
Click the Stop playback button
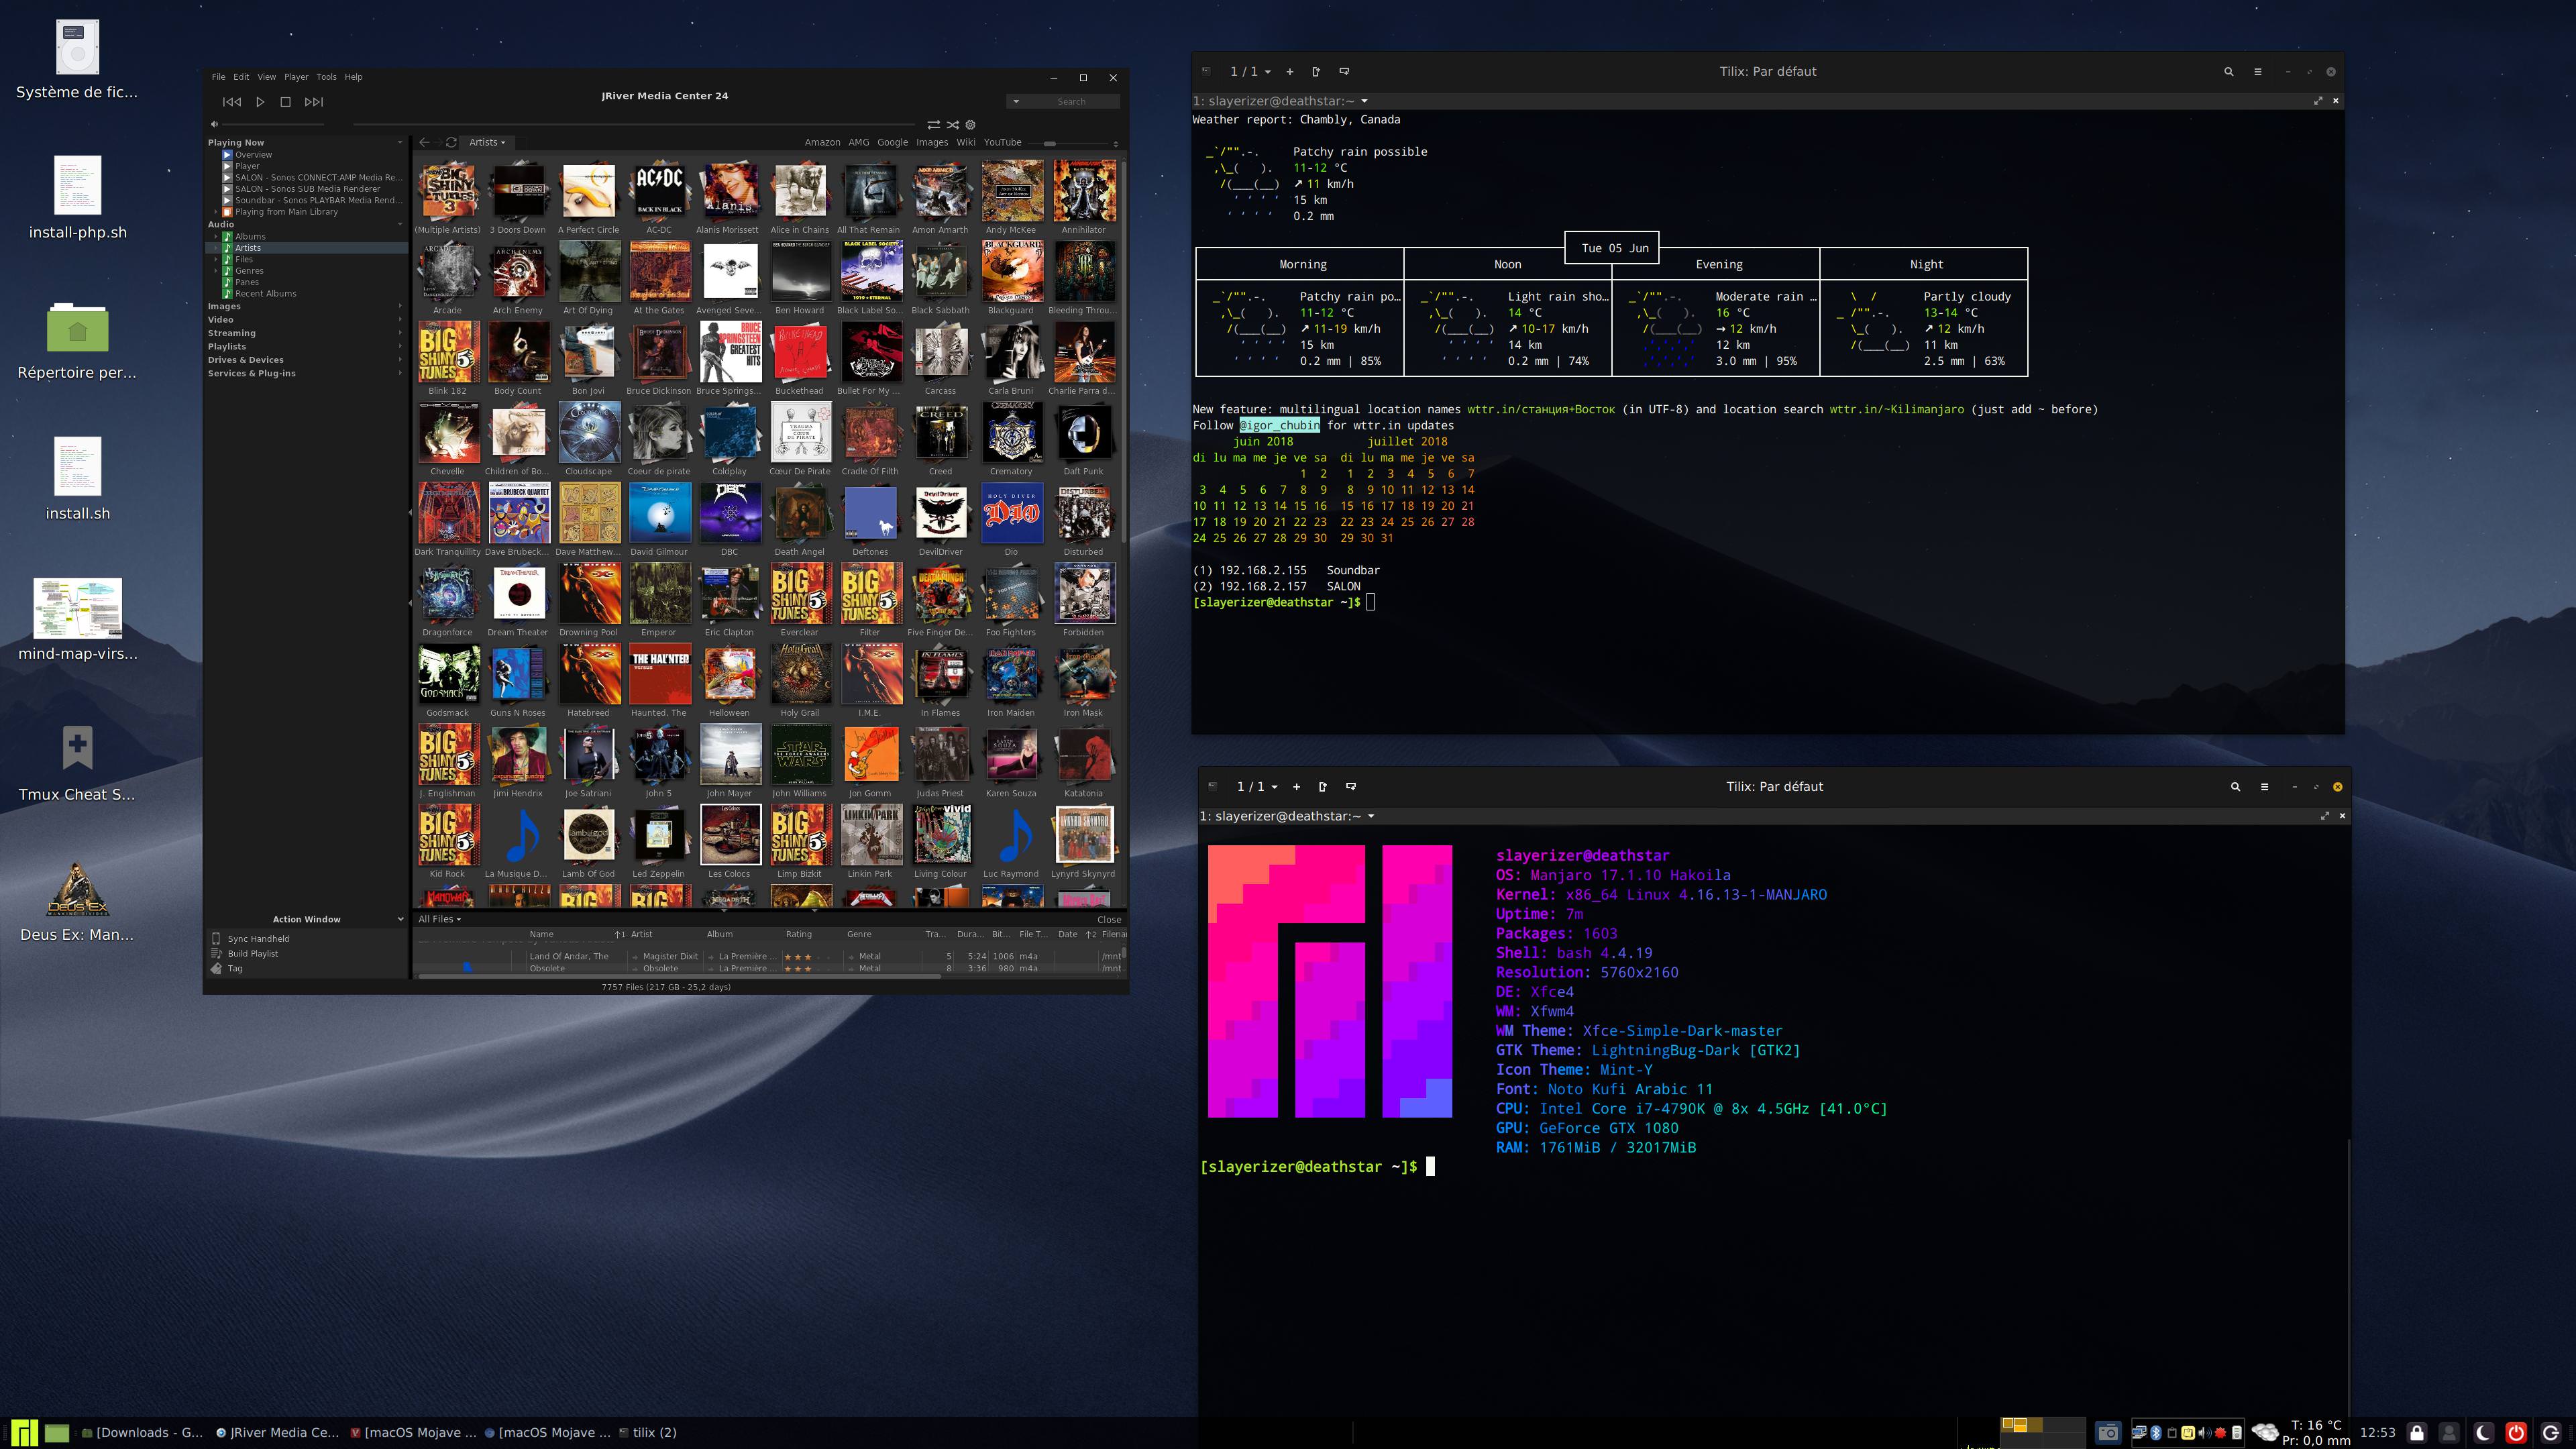[285, 102]
